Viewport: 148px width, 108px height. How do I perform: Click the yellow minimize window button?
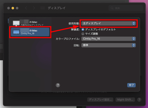pyautogui.click(x=13, y=8)
